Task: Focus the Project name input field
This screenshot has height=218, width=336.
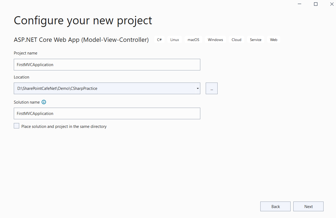Action: 107,65
